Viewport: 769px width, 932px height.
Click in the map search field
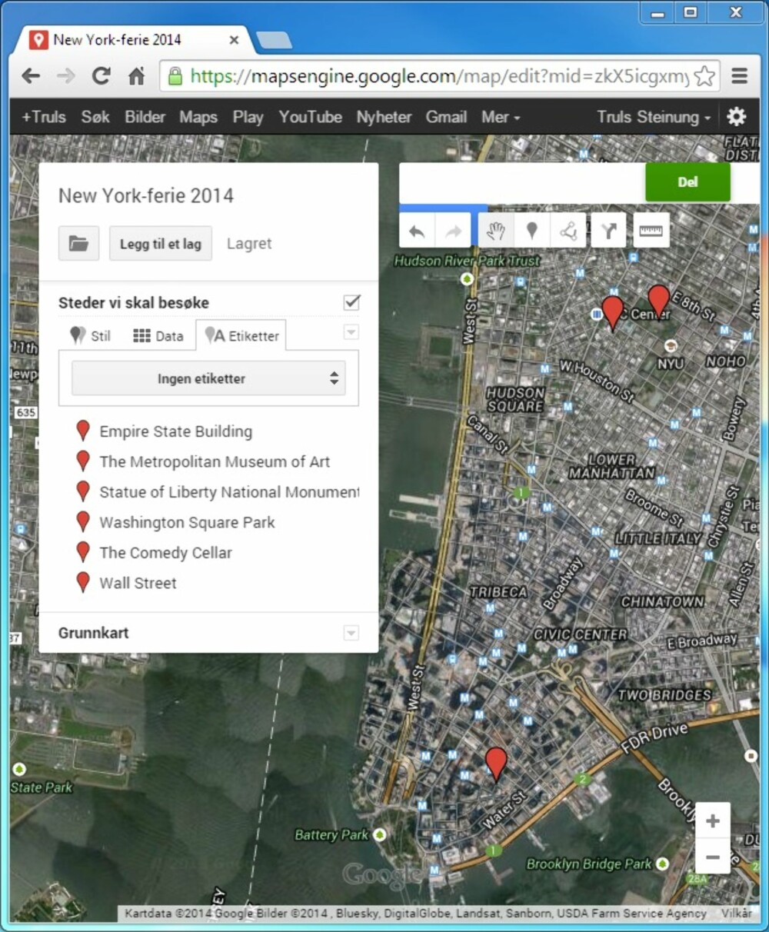point(522,182)
